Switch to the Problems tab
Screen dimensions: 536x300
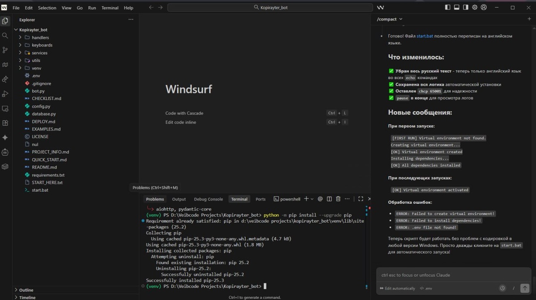[155, 199]
